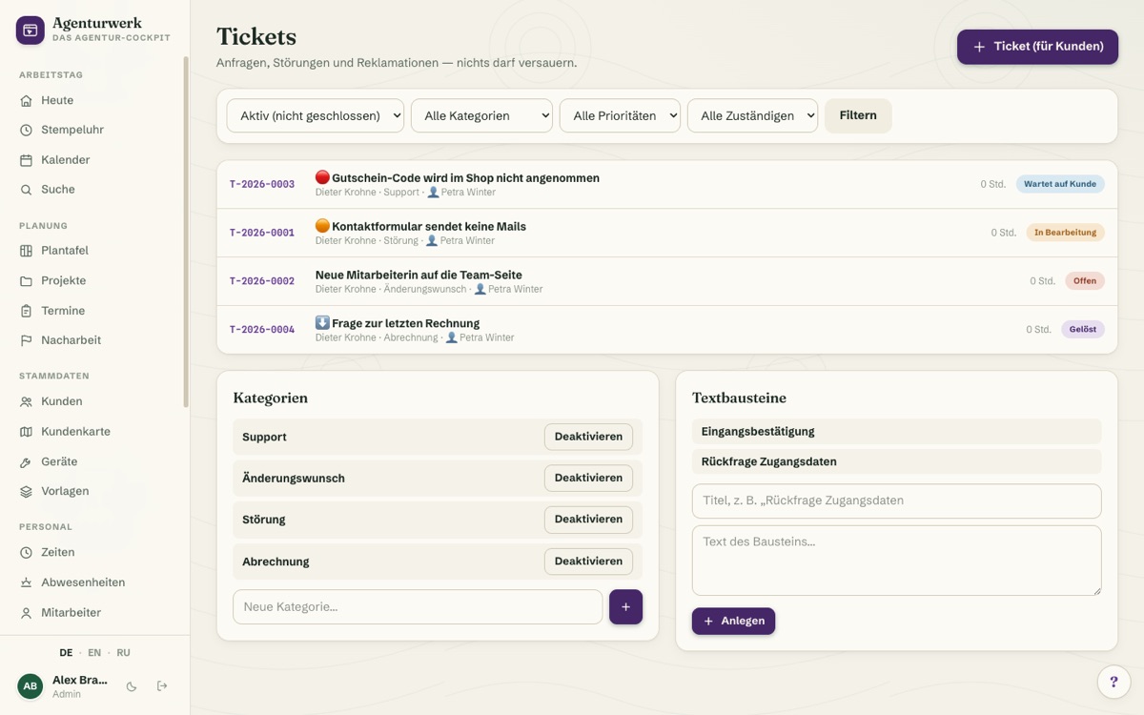Deactivate the Änderungswunsch category
1144x715 pixels.
588,478
